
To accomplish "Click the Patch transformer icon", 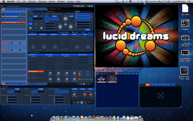I will pos(29,75).
